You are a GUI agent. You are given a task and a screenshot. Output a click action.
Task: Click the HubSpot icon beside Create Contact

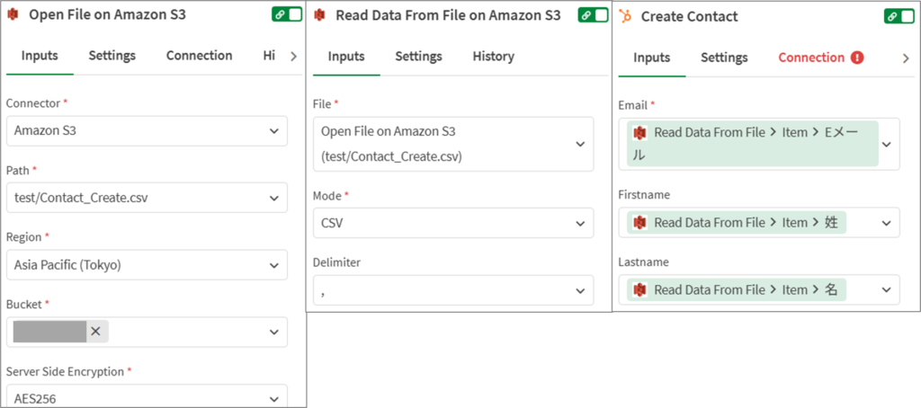(x=625, y=16)
